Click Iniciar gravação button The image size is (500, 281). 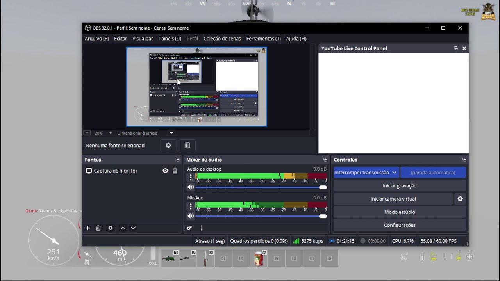point(400,186)
